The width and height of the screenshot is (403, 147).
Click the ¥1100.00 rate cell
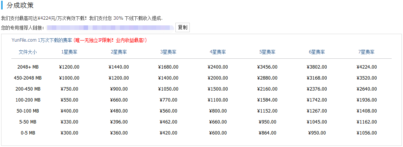point(218,100)
